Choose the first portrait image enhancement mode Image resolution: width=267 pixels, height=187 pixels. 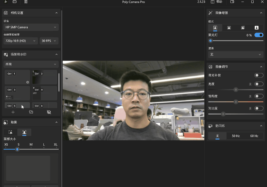215,28
